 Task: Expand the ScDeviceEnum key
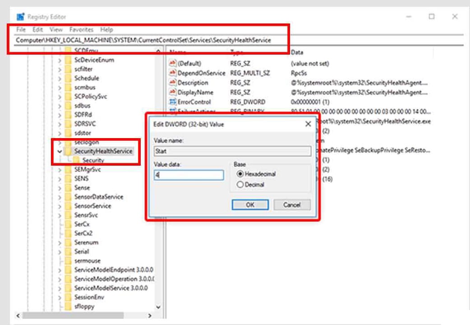(60, 60)
